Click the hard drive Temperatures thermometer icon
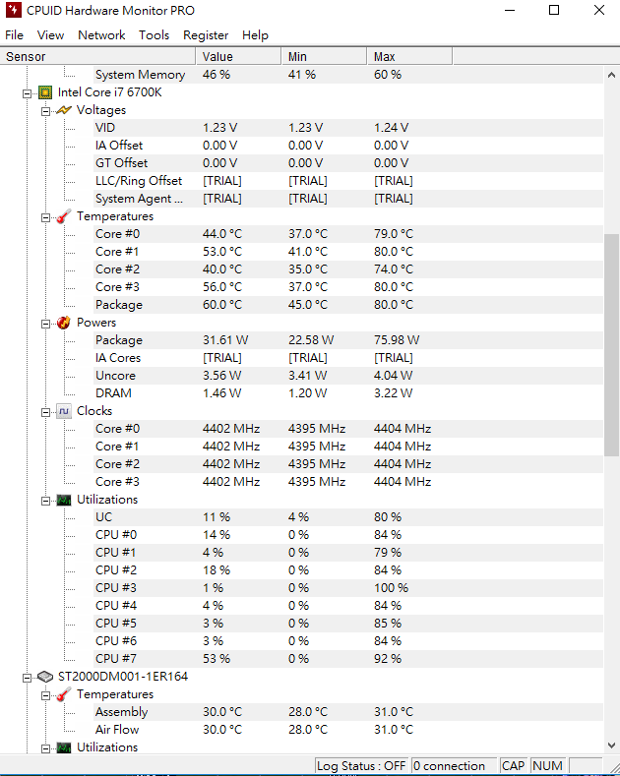The image size is (620, 776). 64,694
